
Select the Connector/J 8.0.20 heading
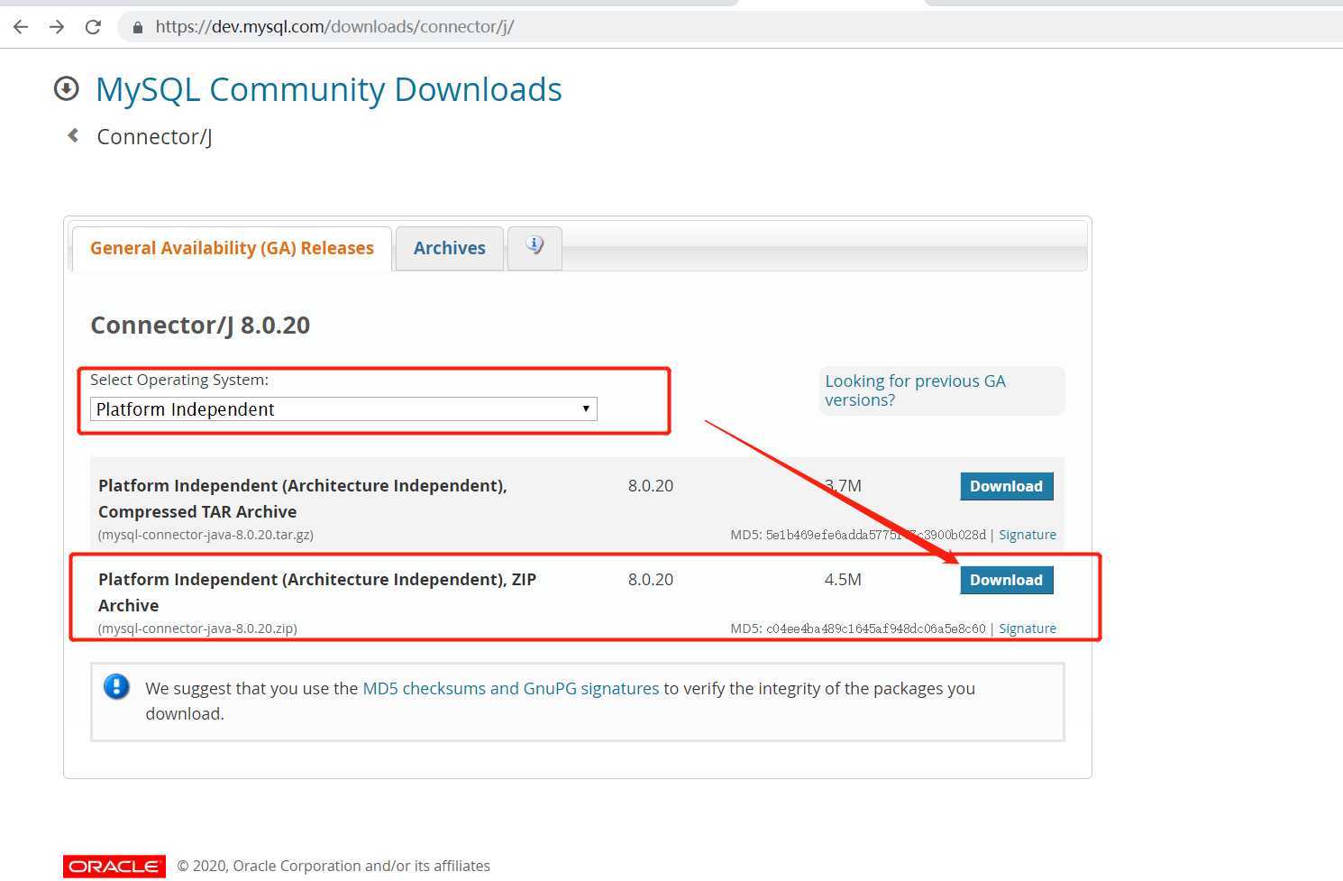(x=200, y=325)
